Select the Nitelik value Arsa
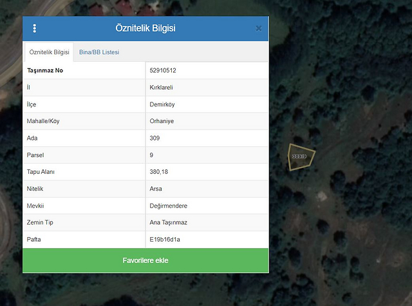This screenshot has height=306, width=412. (x=156, y=189)
